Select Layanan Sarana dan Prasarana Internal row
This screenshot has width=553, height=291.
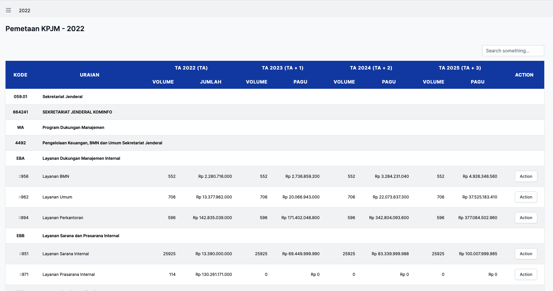(81, 236)
